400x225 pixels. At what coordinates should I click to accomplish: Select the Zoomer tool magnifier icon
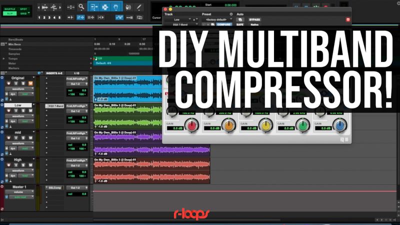[x=81, y=7]
